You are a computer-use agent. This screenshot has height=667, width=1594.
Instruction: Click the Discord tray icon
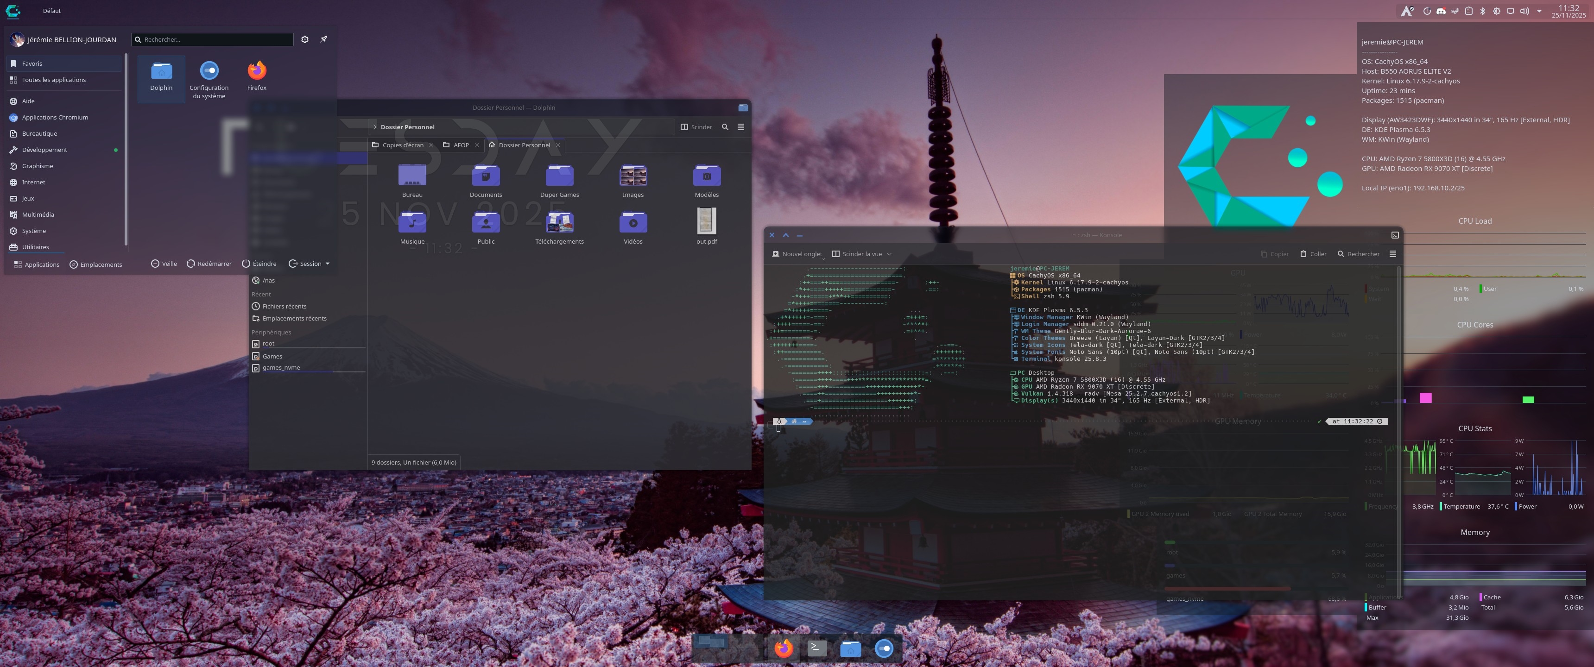(x=1441, y=11)
